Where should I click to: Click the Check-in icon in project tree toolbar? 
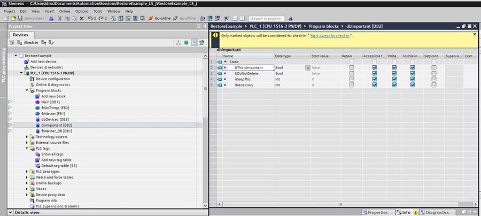20,43
